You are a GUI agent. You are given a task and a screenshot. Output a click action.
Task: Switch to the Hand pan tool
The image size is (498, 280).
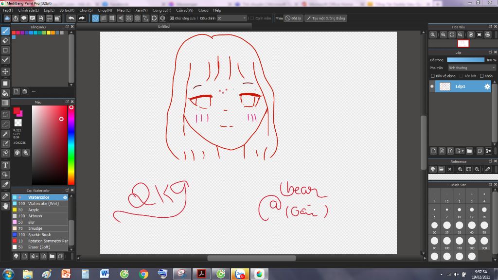5,206
